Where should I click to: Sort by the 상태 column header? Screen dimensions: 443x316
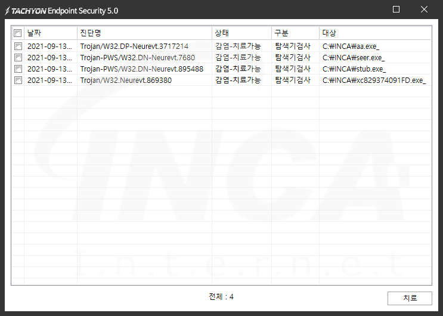coord(241,33)
